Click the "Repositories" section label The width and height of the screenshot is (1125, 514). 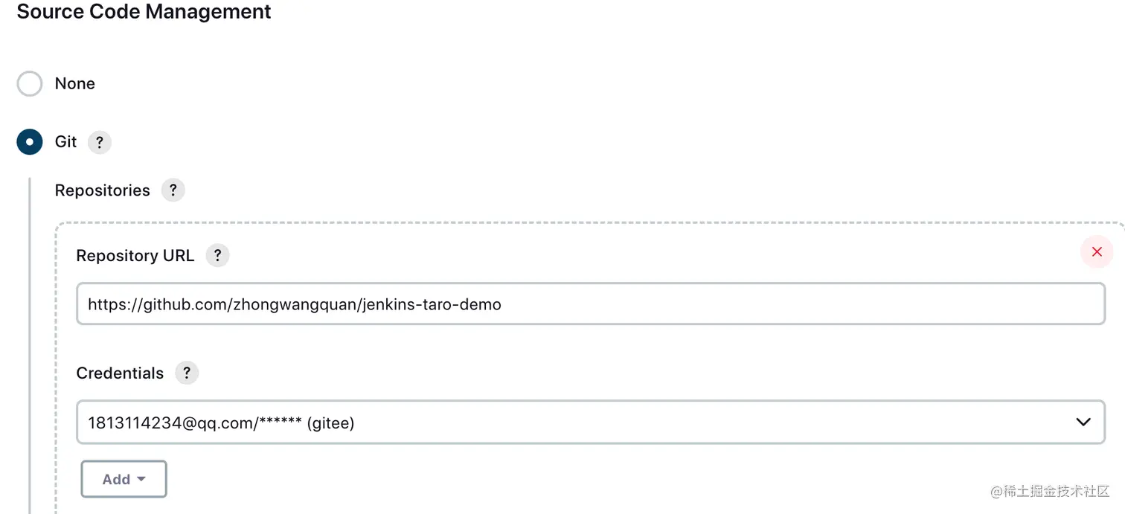coord(102,190)
